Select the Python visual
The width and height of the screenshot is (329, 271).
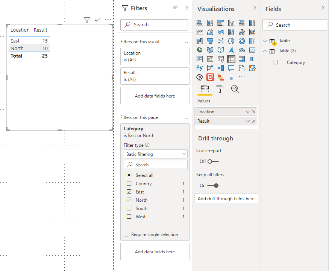200,68
